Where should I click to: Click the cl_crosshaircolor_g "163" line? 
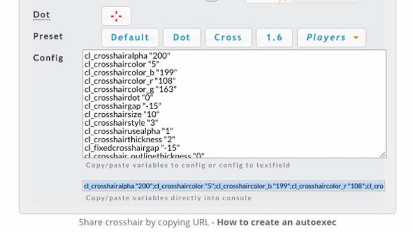point(130,90)
